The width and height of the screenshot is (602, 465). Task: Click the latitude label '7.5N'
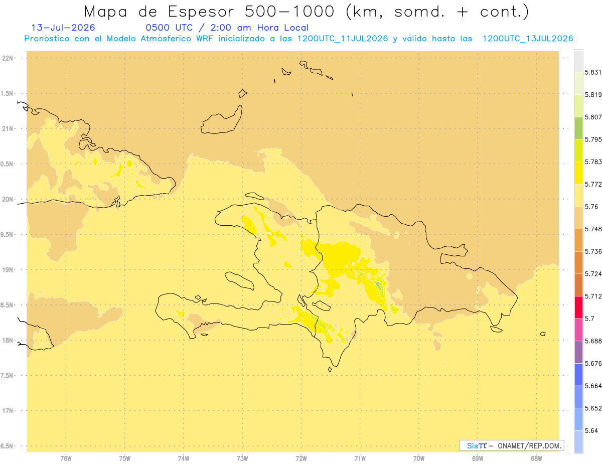tap(8, 376)
